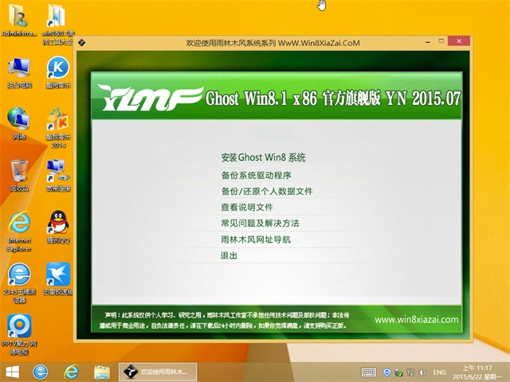Launch Tencent QQ penguin icon

click(57, 223)
